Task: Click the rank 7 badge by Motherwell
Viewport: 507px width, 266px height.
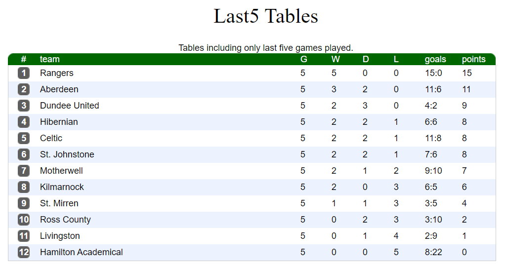Action: (24, 171)
